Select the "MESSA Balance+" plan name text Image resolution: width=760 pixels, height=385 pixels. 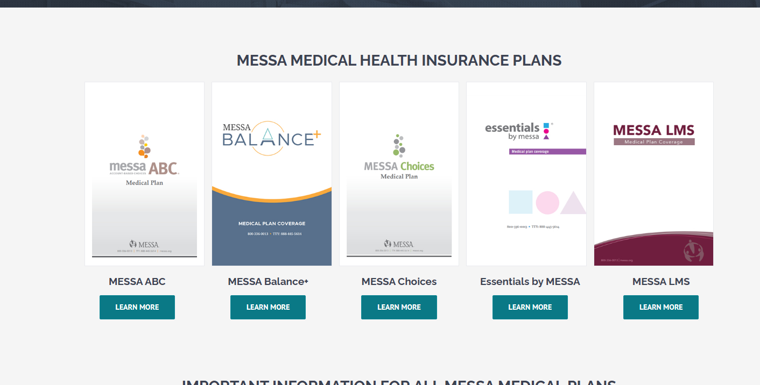pos(268,281)
